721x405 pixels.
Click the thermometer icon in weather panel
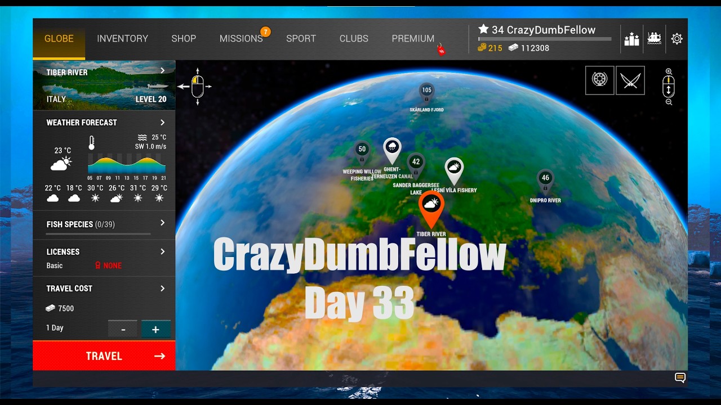91,143
